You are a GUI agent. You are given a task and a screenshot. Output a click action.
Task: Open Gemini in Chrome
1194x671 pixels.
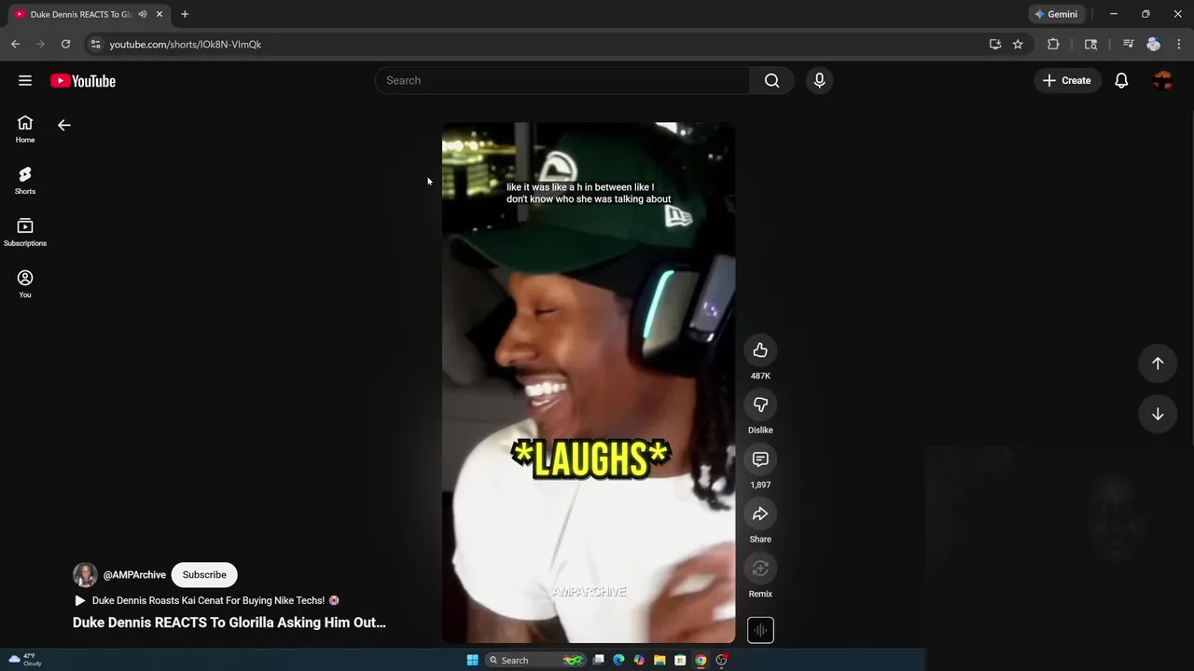pos(1056,14)
